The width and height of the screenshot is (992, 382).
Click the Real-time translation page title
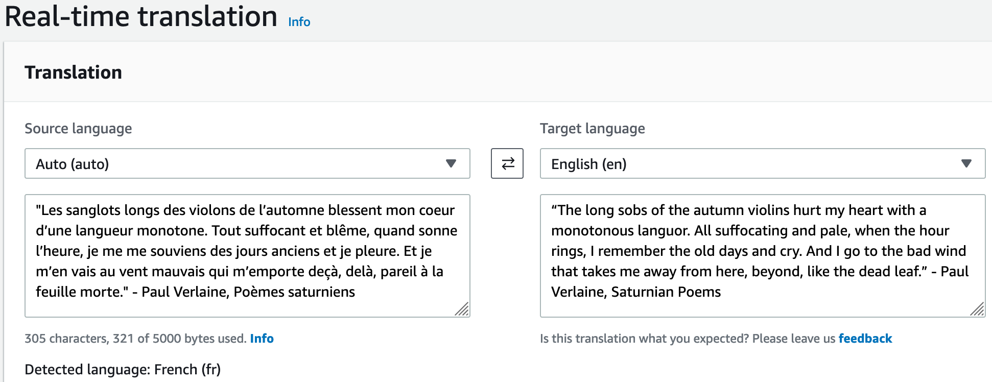[x=141, y=16]
